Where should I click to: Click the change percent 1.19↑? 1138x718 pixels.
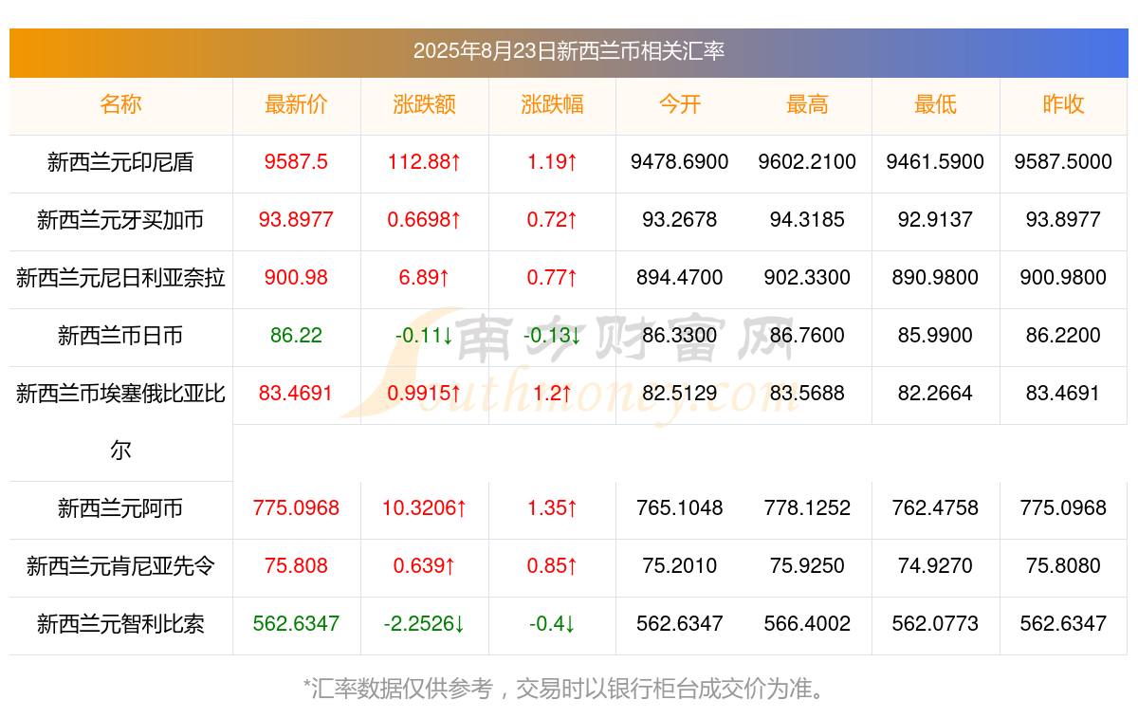(552, 162)
